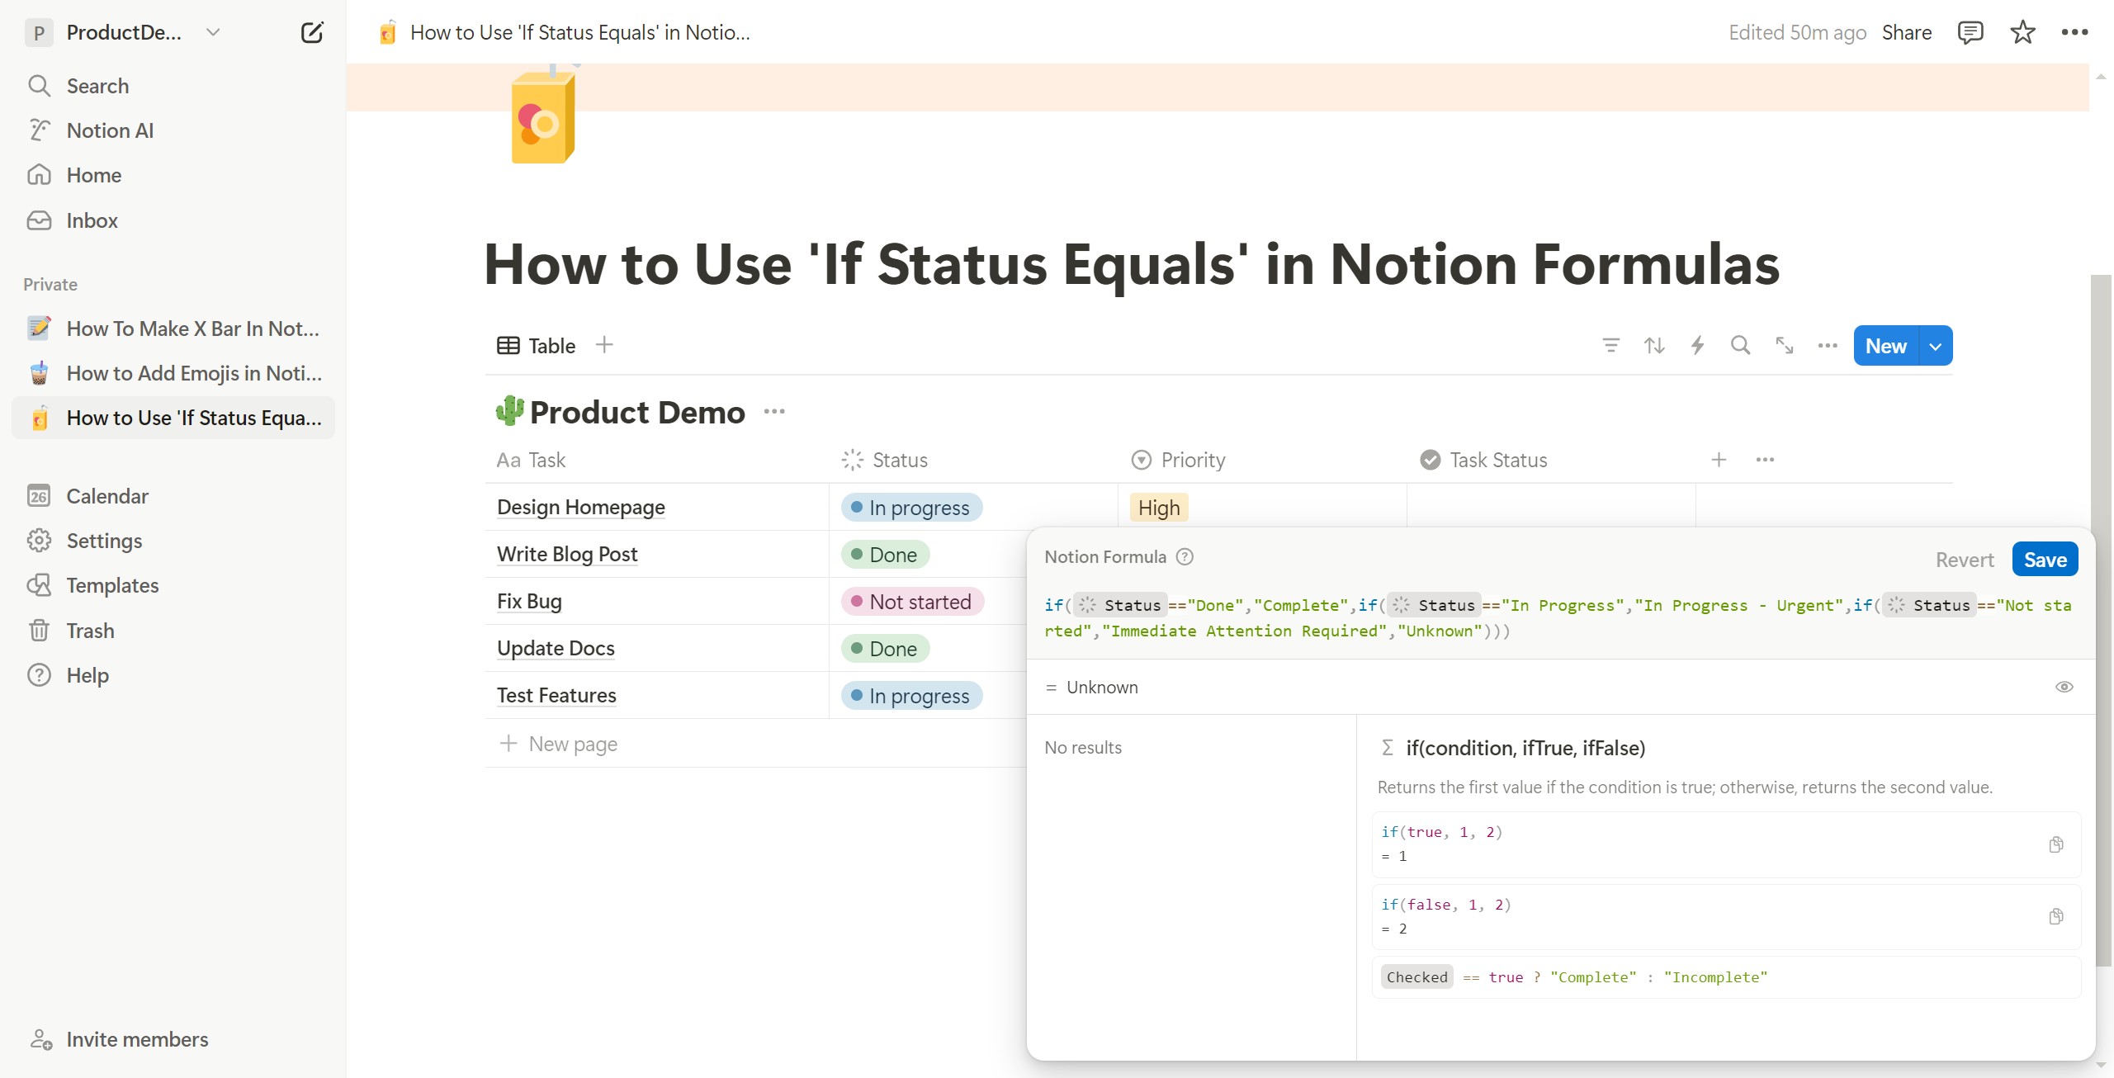
Task: Add page to favorites with star
Action: [2022, 32]
